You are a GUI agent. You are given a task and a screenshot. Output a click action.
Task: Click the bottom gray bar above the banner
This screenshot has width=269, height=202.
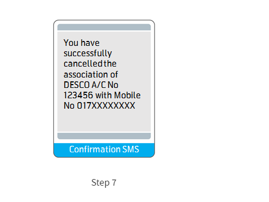coord(104,136)
